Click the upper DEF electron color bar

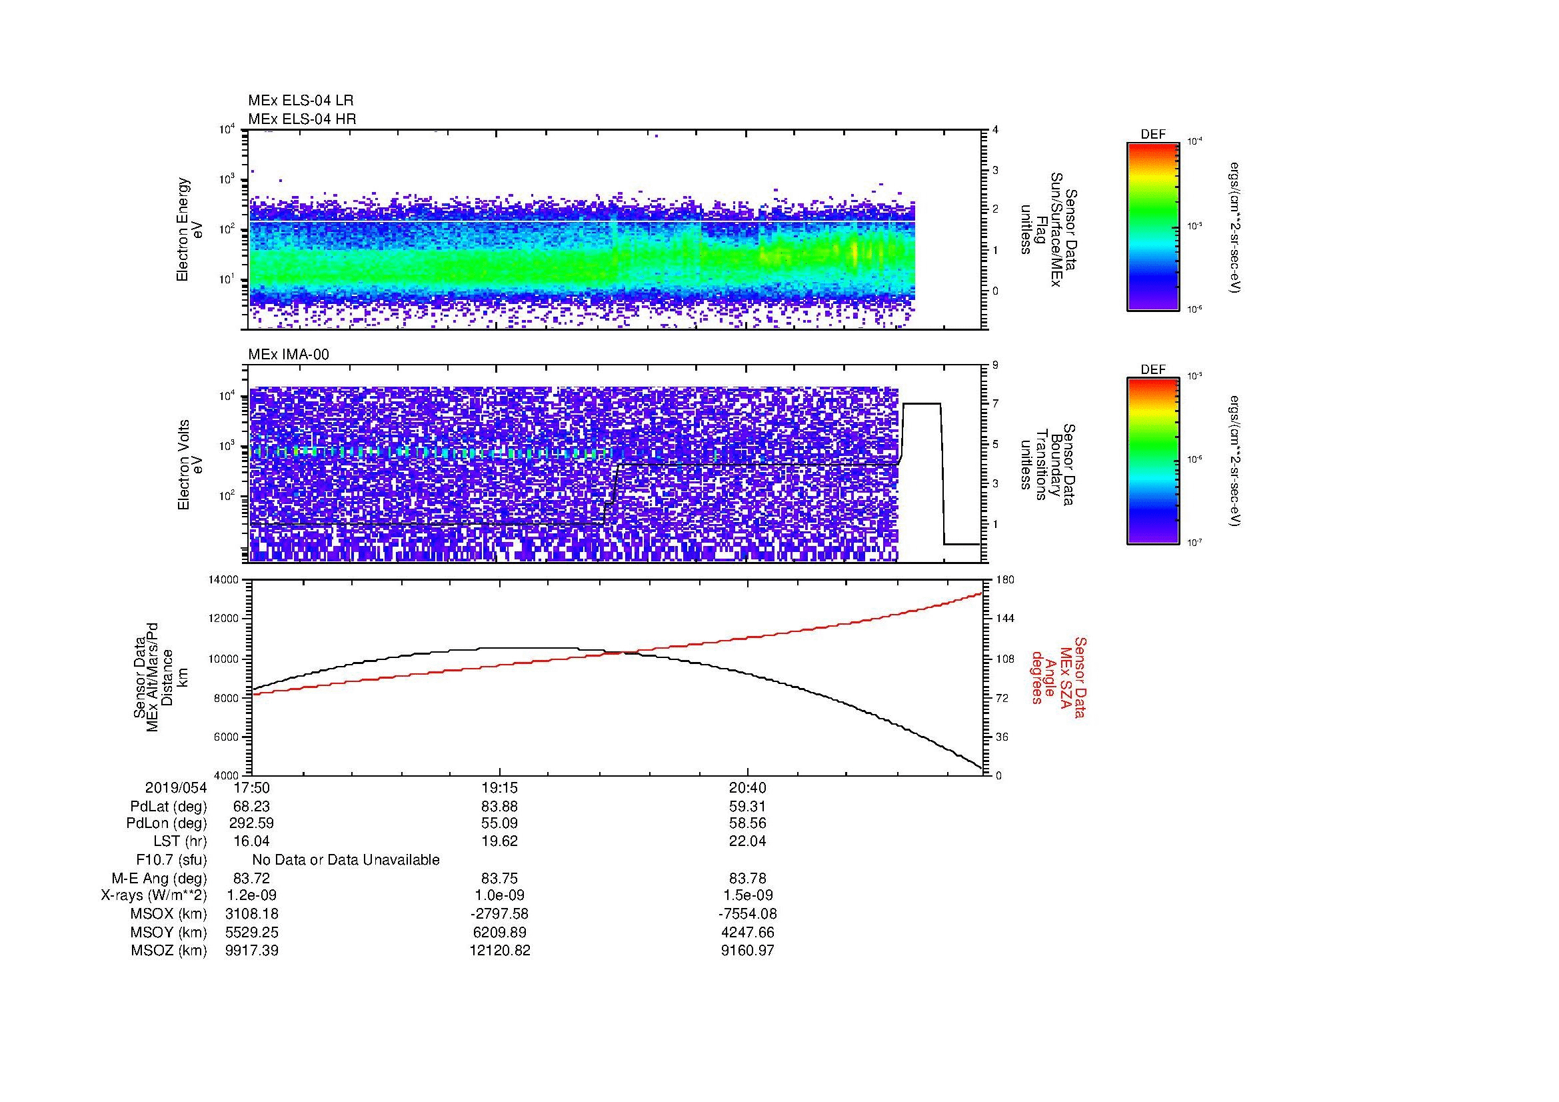pos(1152,226)
